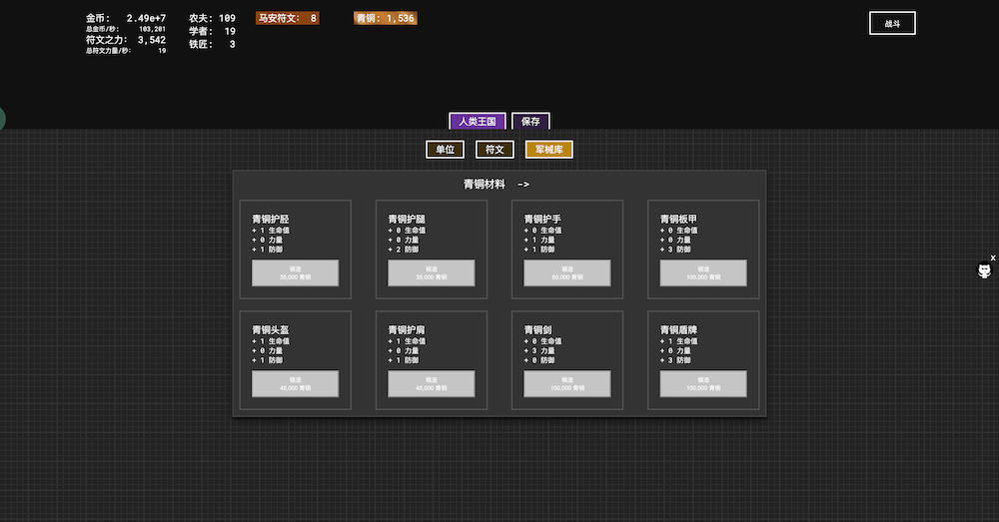The height and width of the screenshot is (522, 999).
Task: Switch to the 保存 tab
Action: pyautogui.click(x=530, y=122)
